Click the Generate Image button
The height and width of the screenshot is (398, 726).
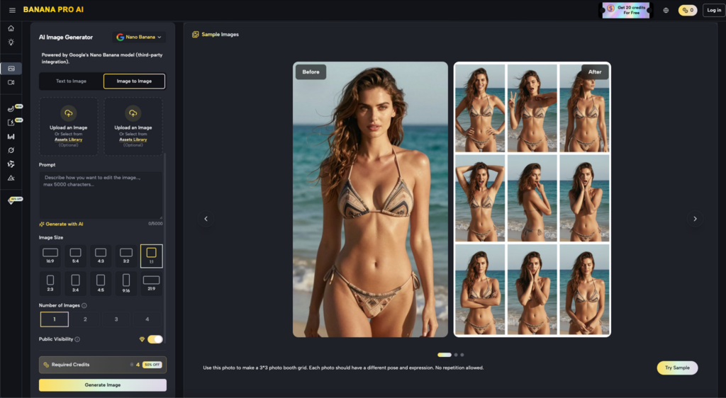103,385
